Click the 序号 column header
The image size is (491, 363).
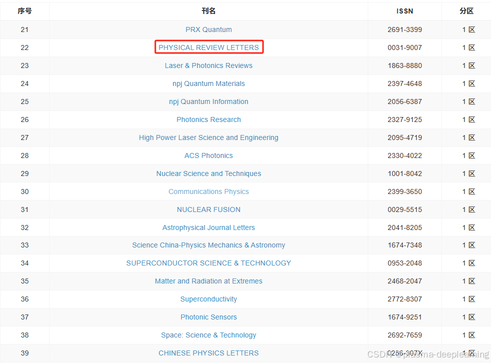point(25,11)
